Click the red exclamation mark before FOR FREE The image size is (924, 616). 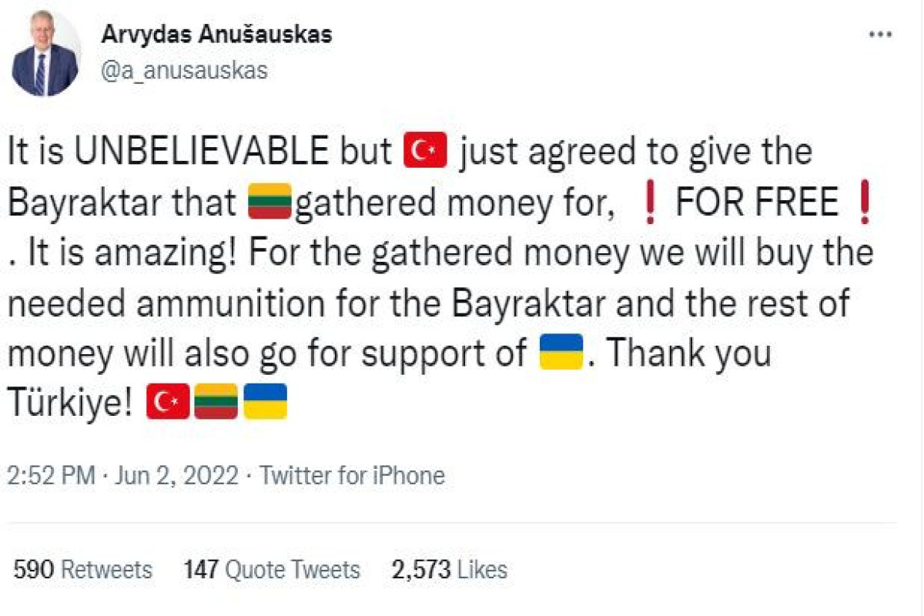point(650,203)
